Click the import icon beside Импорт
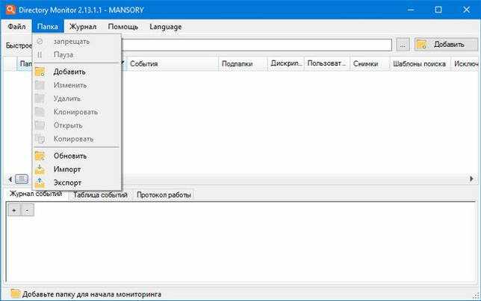Image resolution: width=481 pixels, height=301 pixels. tap(40, 169)
